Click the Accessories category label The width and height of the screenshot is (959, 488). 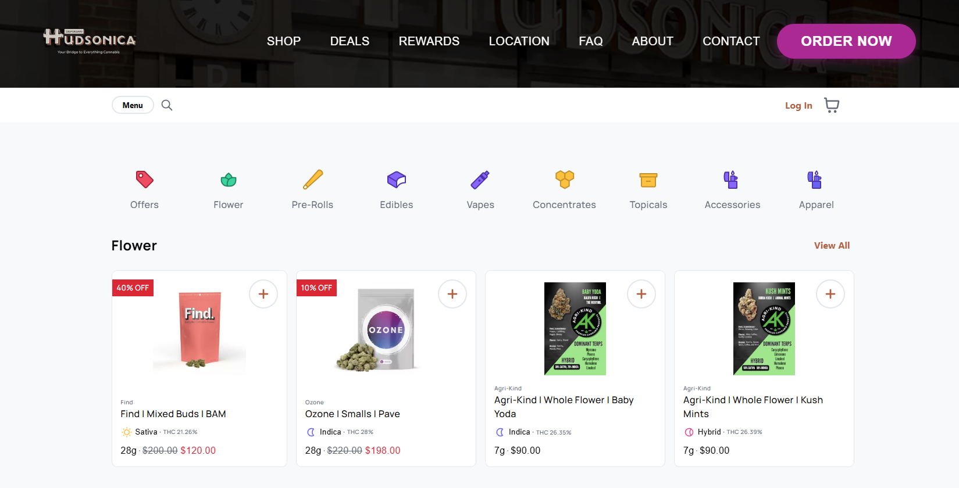(733, 205)
